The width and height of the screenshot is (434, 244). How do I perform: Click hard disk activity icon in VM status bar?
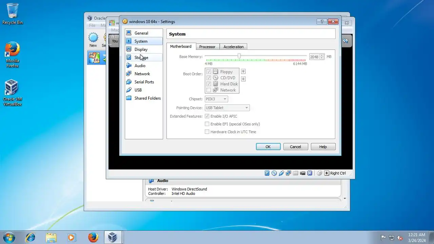(x=267, y=173)
